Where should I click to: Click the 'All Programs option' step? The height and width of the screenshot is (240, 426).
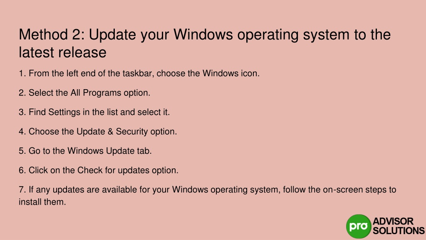click(84, 93)
